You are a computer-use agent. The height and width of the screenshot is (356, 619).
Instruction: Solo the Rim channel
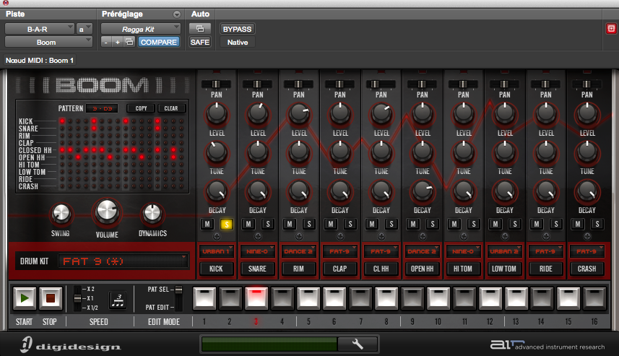(309, 224)
